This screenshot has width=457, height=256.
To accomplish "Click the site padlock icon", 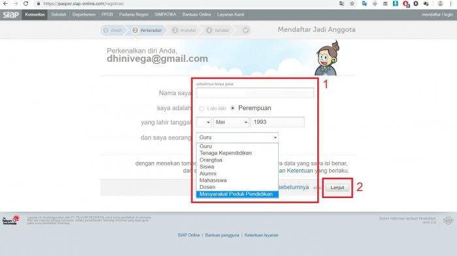I will [x=38, y=4].
